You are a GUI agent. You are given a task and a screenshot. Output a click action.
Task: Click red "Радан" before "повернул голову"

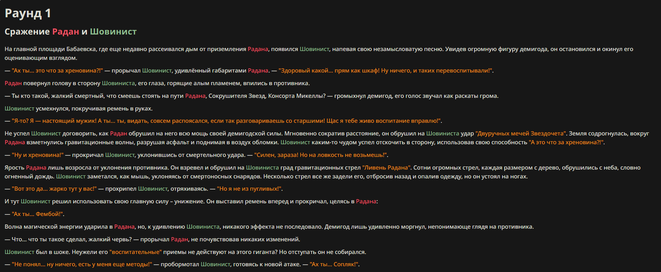13,83
